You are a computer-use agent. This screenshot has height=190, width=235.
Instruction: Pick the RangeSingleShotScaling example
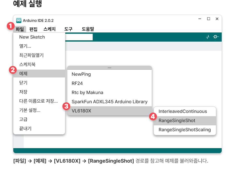185,130
